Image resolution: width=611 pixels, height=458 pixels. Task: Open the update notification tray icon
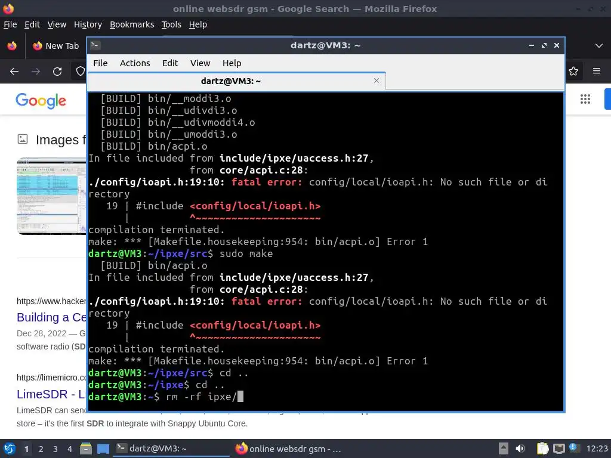coord(574,448)
